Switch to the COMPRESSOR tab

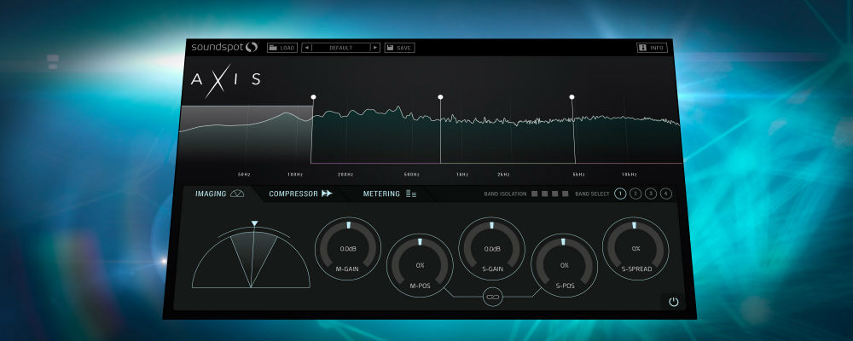coord(300,194)
